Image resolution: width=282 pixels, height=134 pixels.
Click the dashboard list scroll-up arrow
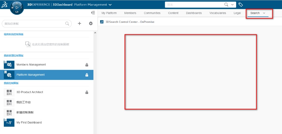(95, 32)
